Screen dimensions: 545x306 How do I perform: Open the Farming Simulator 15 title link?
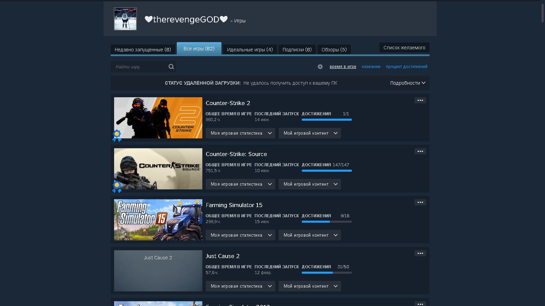point(234,205)
